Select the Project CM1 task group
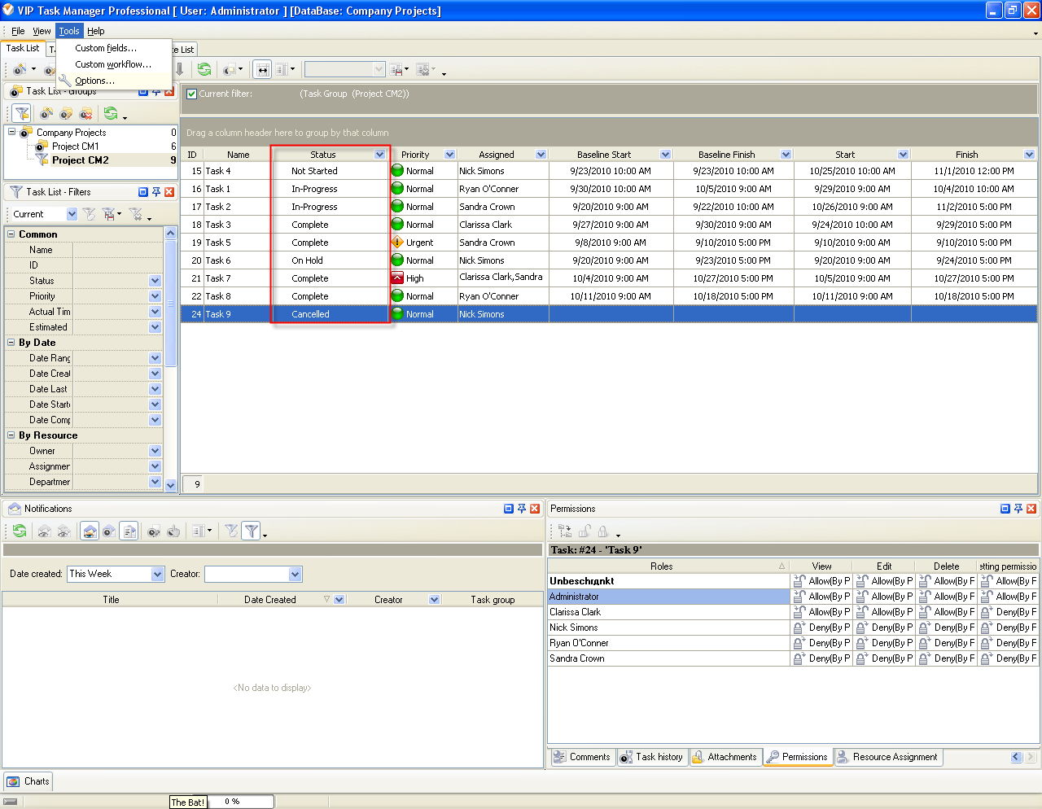 pos(75,146)
